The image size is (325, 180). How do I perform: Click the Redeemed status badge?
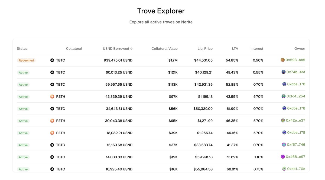tap(26, 61)
